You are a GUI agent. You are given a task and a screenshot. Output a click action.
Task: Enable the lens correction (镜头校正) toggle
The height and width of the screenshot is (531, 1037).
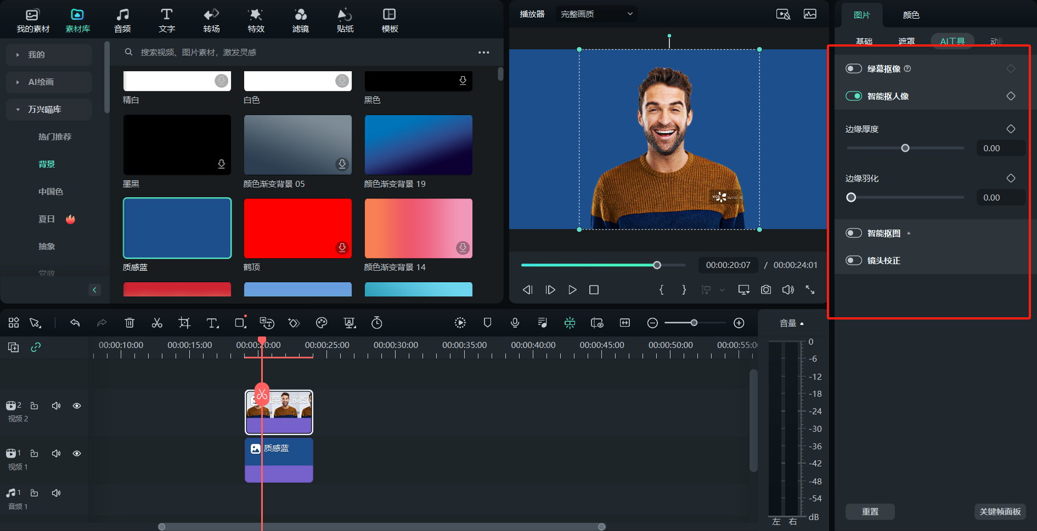pyautogui.click(x=854, y=260)
